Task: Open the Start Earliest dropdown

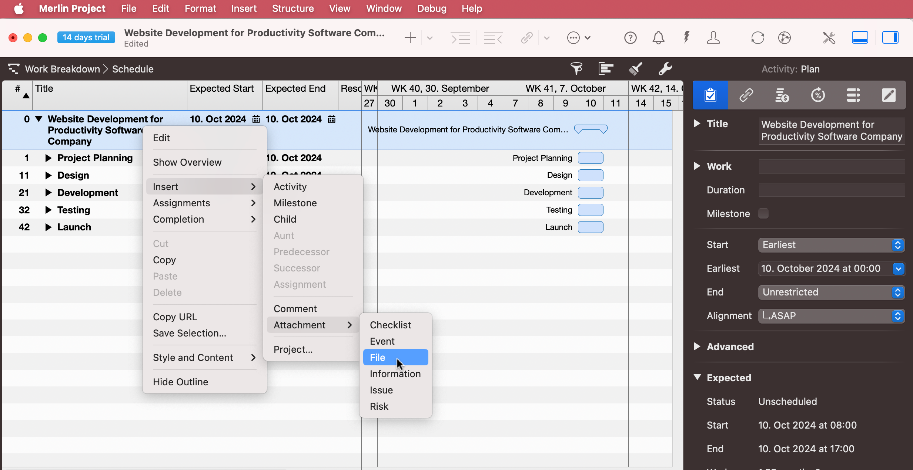Action: pyautogui.click(x=831, y=245)
